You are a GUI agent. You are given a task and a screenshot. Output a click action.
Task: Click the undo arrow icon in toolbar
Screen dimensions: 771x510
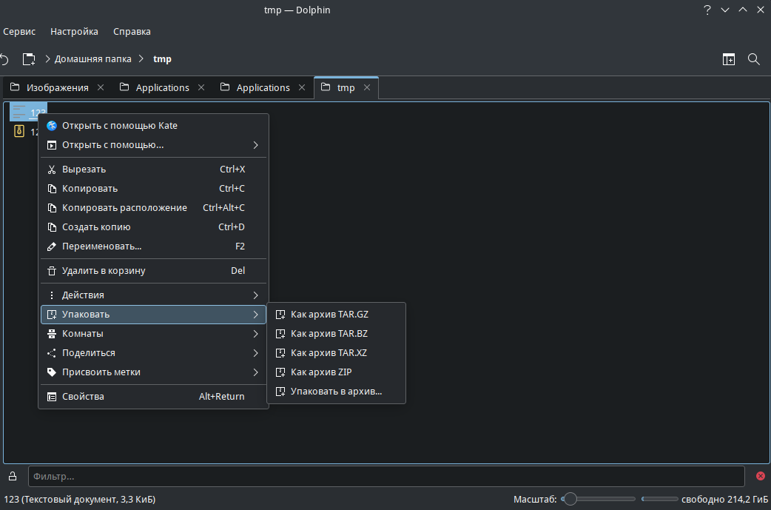click(x=4, y=59)
